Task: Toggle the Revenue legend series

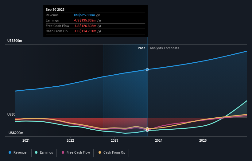Action: coord(17,153)
